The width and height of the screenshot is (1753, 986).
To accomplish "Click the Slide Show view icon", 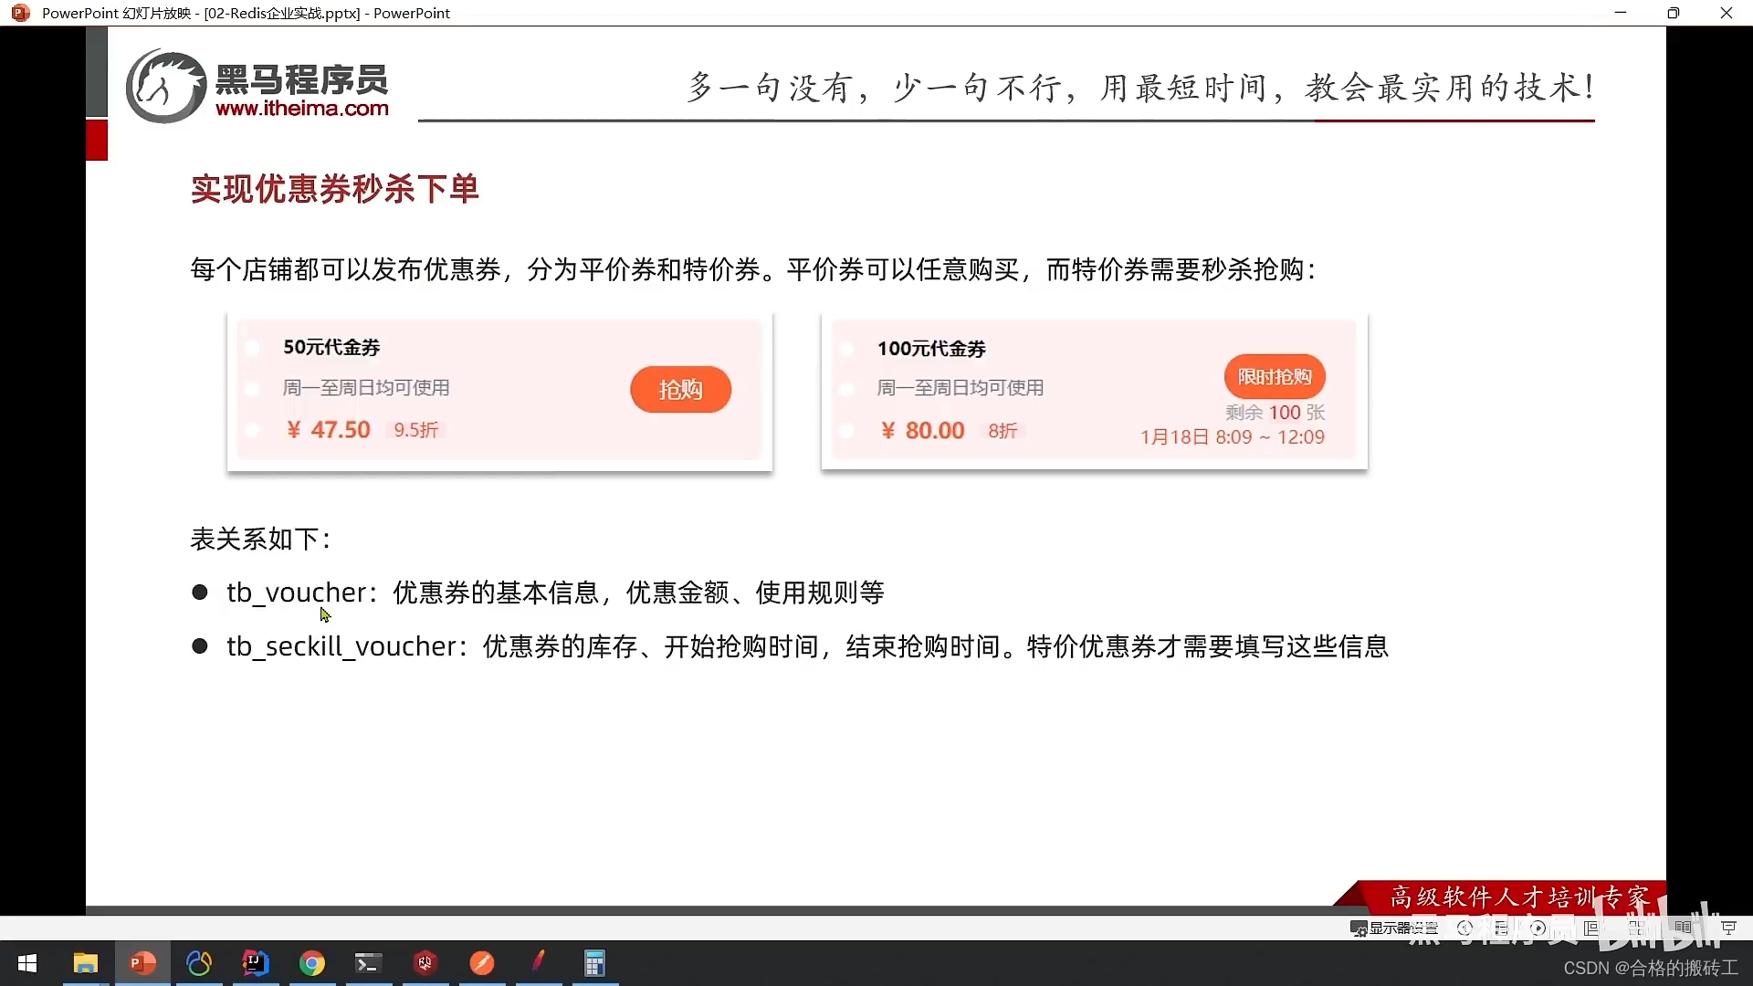I will (1728, 928).
